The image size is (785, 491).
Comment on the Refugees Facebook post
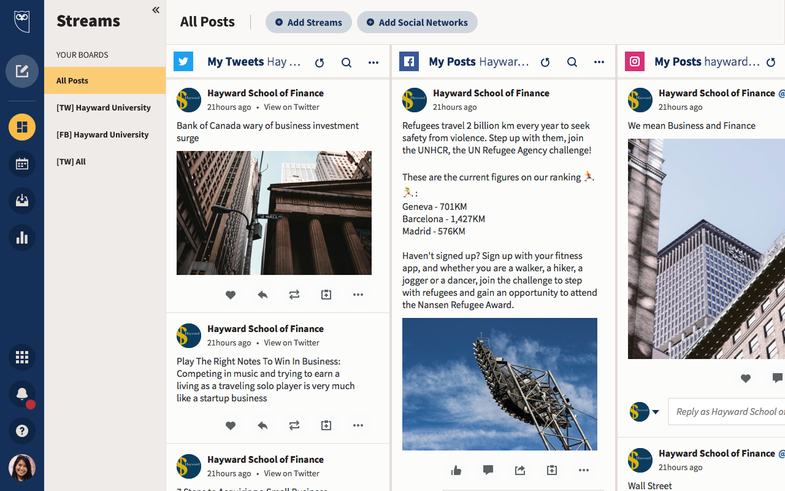click(488, 470)
